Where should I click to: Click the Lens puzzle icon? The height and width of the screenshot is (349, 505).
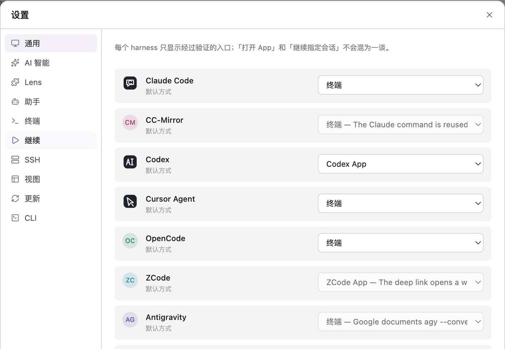pos(15,82)
